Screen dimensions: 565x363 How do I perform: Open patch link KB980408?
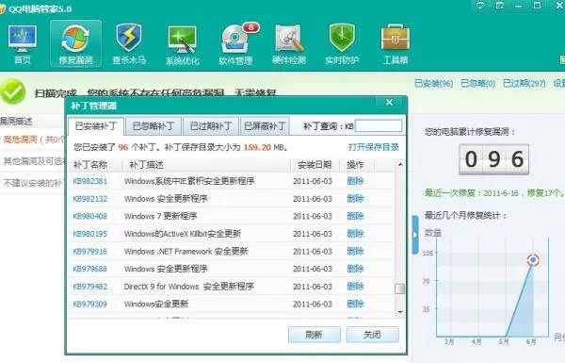[x=90, y=216]
